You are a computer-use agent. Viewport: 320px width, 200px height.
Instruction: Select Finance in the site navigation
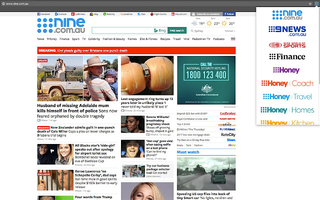(x=64, y=39)
